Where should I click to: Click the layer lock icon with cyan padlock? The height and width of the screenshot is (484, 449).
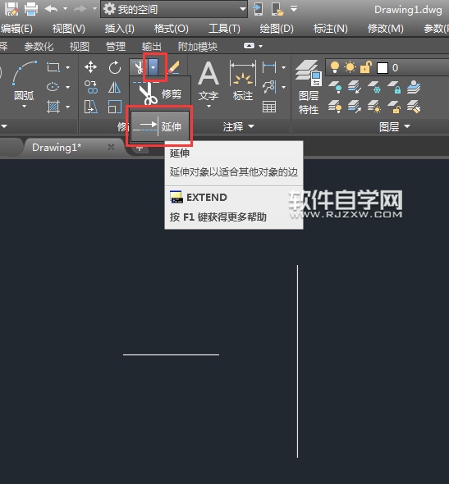pyautogui.click(x=394, y=87)
